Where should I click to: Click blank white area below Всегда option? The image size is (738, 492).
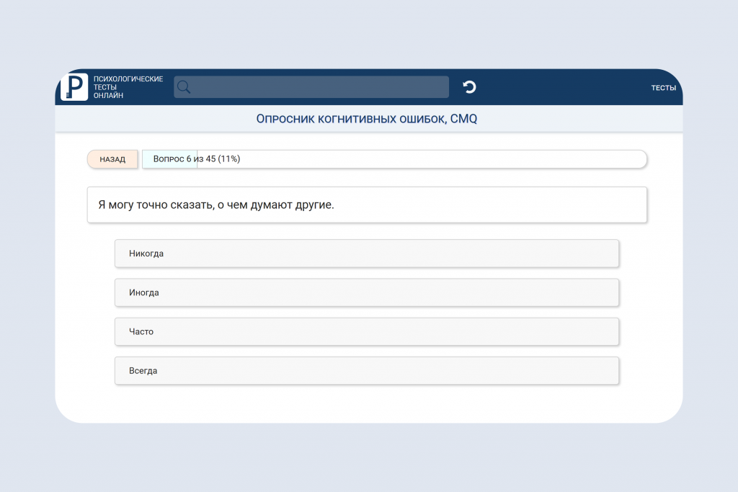pos(367,403)
